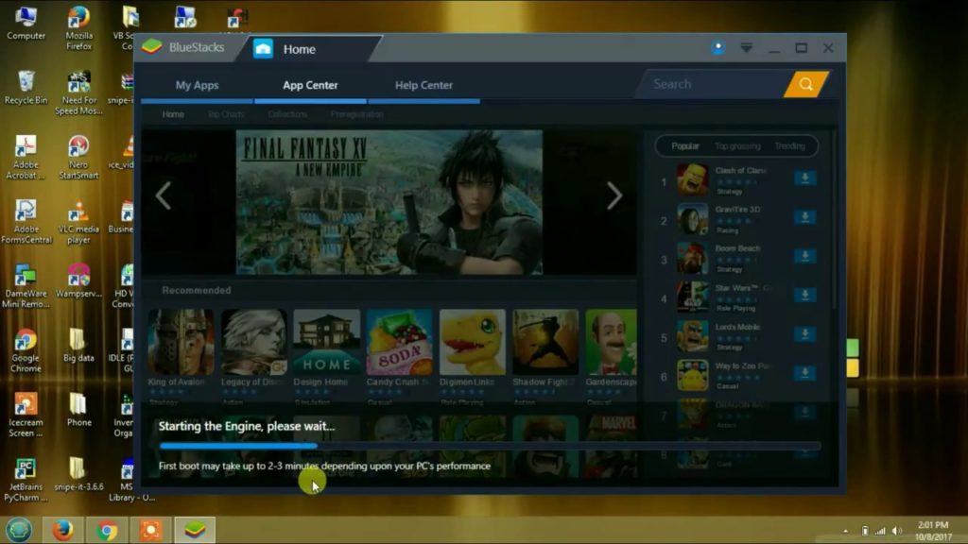This screenshot has width=968, height=544.
Task: Select Google Chrome desktop shortcut
Action: pos(26,350)
